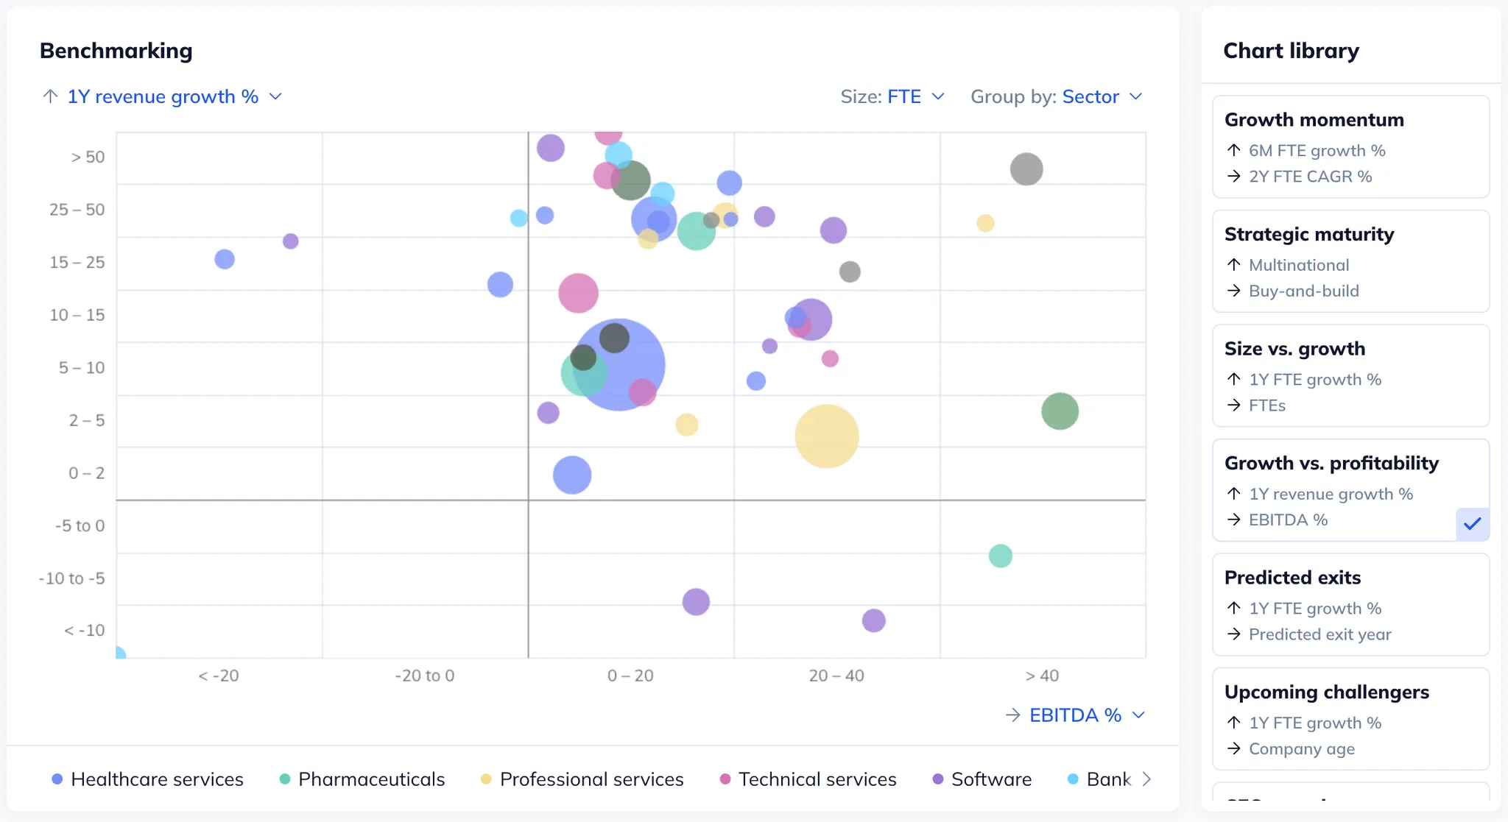Click the legend next arrow chevron

pos(1146,779)
